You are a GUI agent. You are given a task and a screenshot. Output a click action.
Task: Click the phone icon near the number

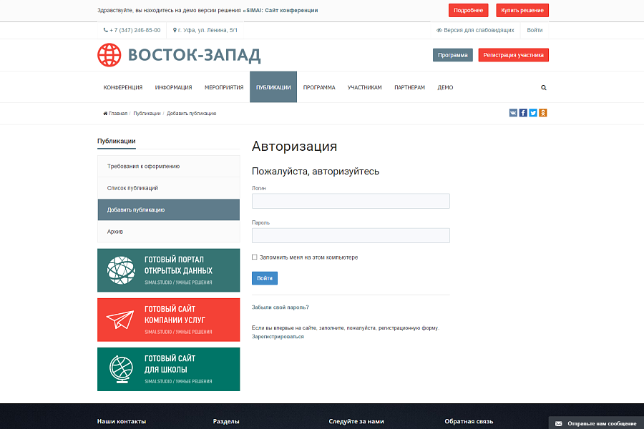pyautogui.click(x=105, y=30)
